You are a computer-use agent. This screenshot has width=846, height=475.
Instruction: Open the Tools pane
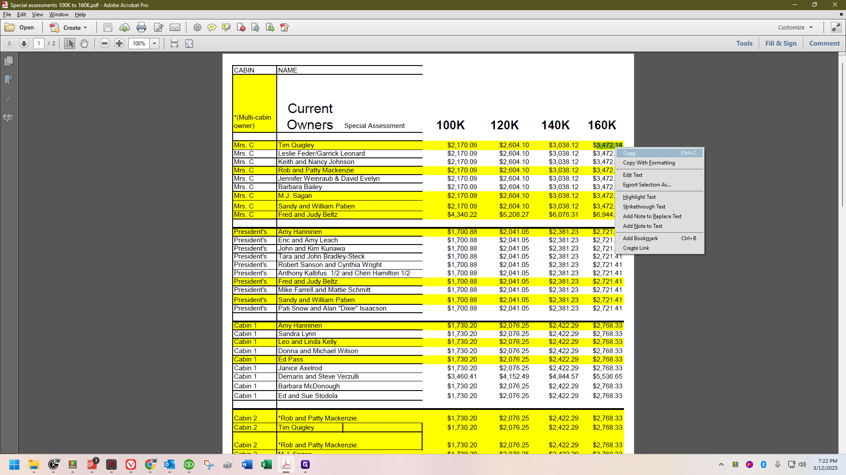[x=744, y=43]
